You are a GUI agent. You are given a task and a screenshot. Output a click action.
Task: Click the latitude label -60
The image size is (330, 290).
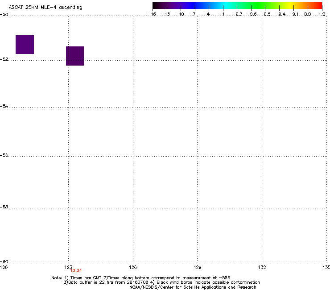pos(4,262)
